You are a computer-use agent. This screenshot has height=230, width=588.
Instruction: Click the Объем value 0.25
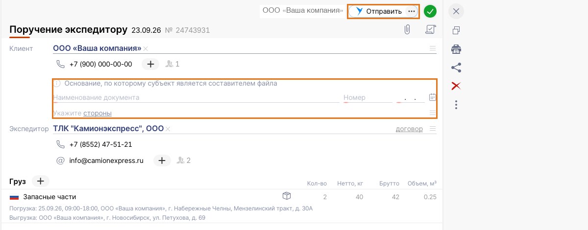(x=430, y=197)
